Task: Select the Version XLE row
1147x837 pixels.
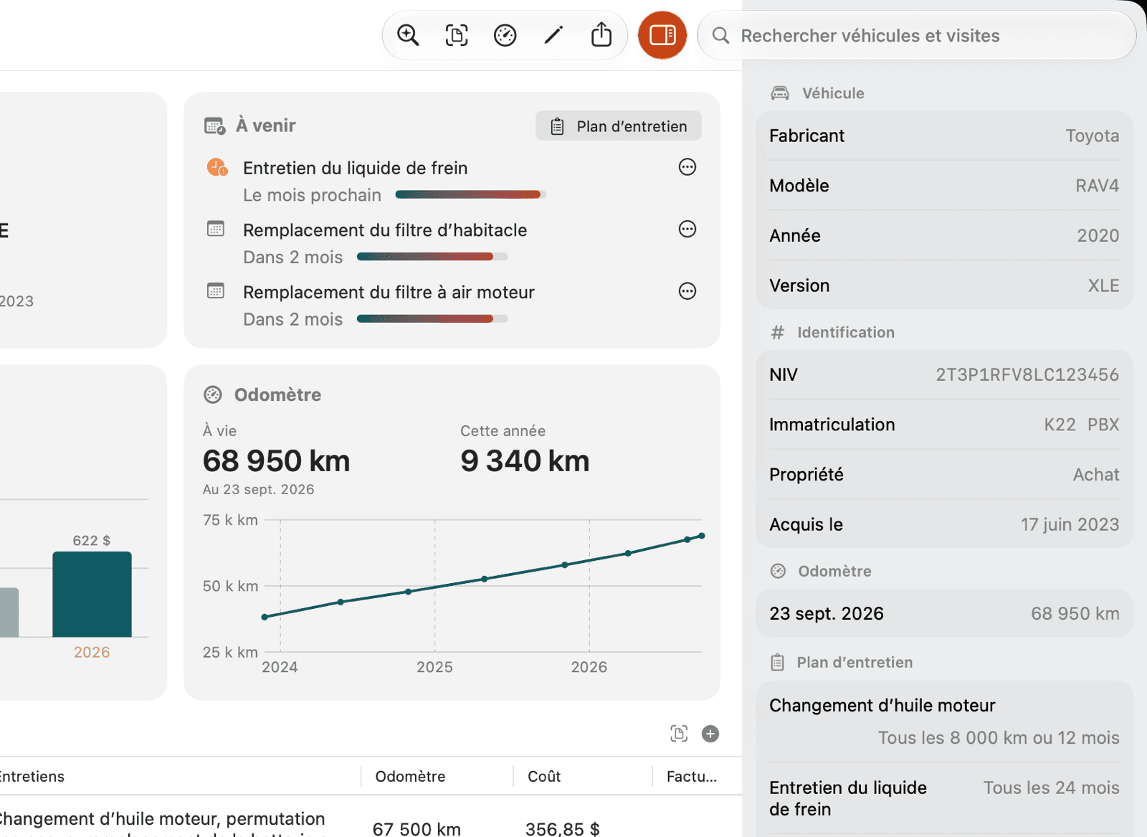Action: 944,285
